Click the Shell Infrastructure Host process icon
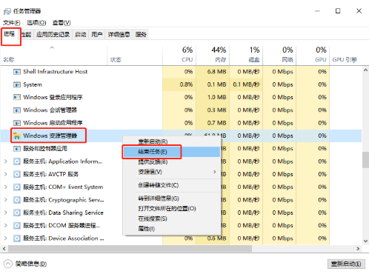 click(x=16, y=72)
